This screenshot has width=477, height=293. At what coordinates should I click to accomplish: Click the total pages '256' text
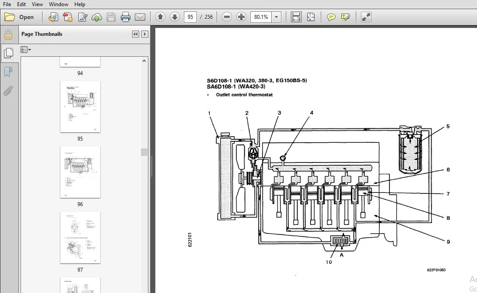(x=209, y=17)
